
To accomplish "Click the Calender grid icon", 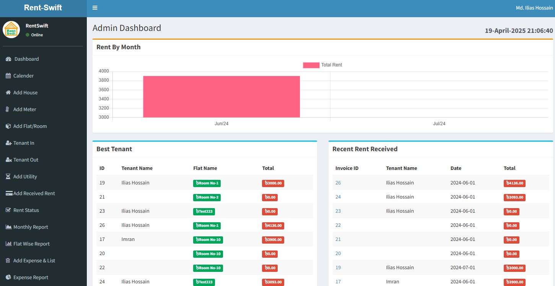I will coord(8,76).
